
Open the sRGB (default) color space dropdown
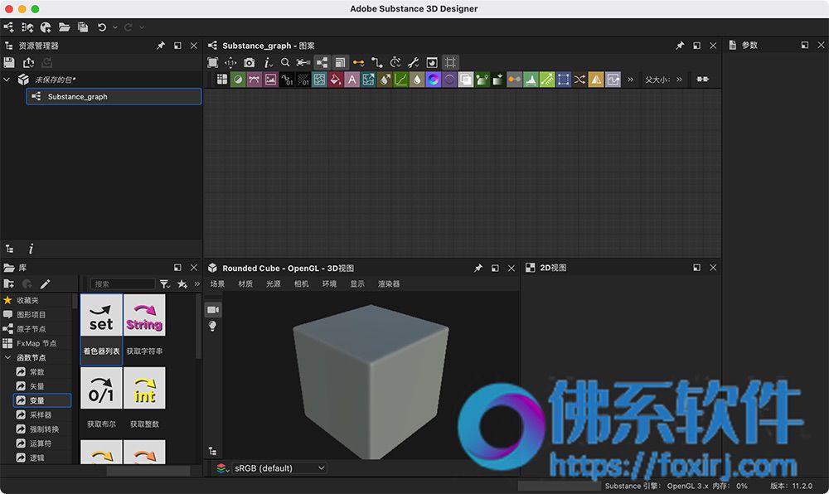click(x=279, y=468)
